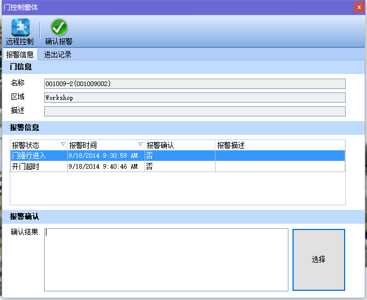
Task: Open the 报警状态 column filter dropdown
Action: (63, 145)
